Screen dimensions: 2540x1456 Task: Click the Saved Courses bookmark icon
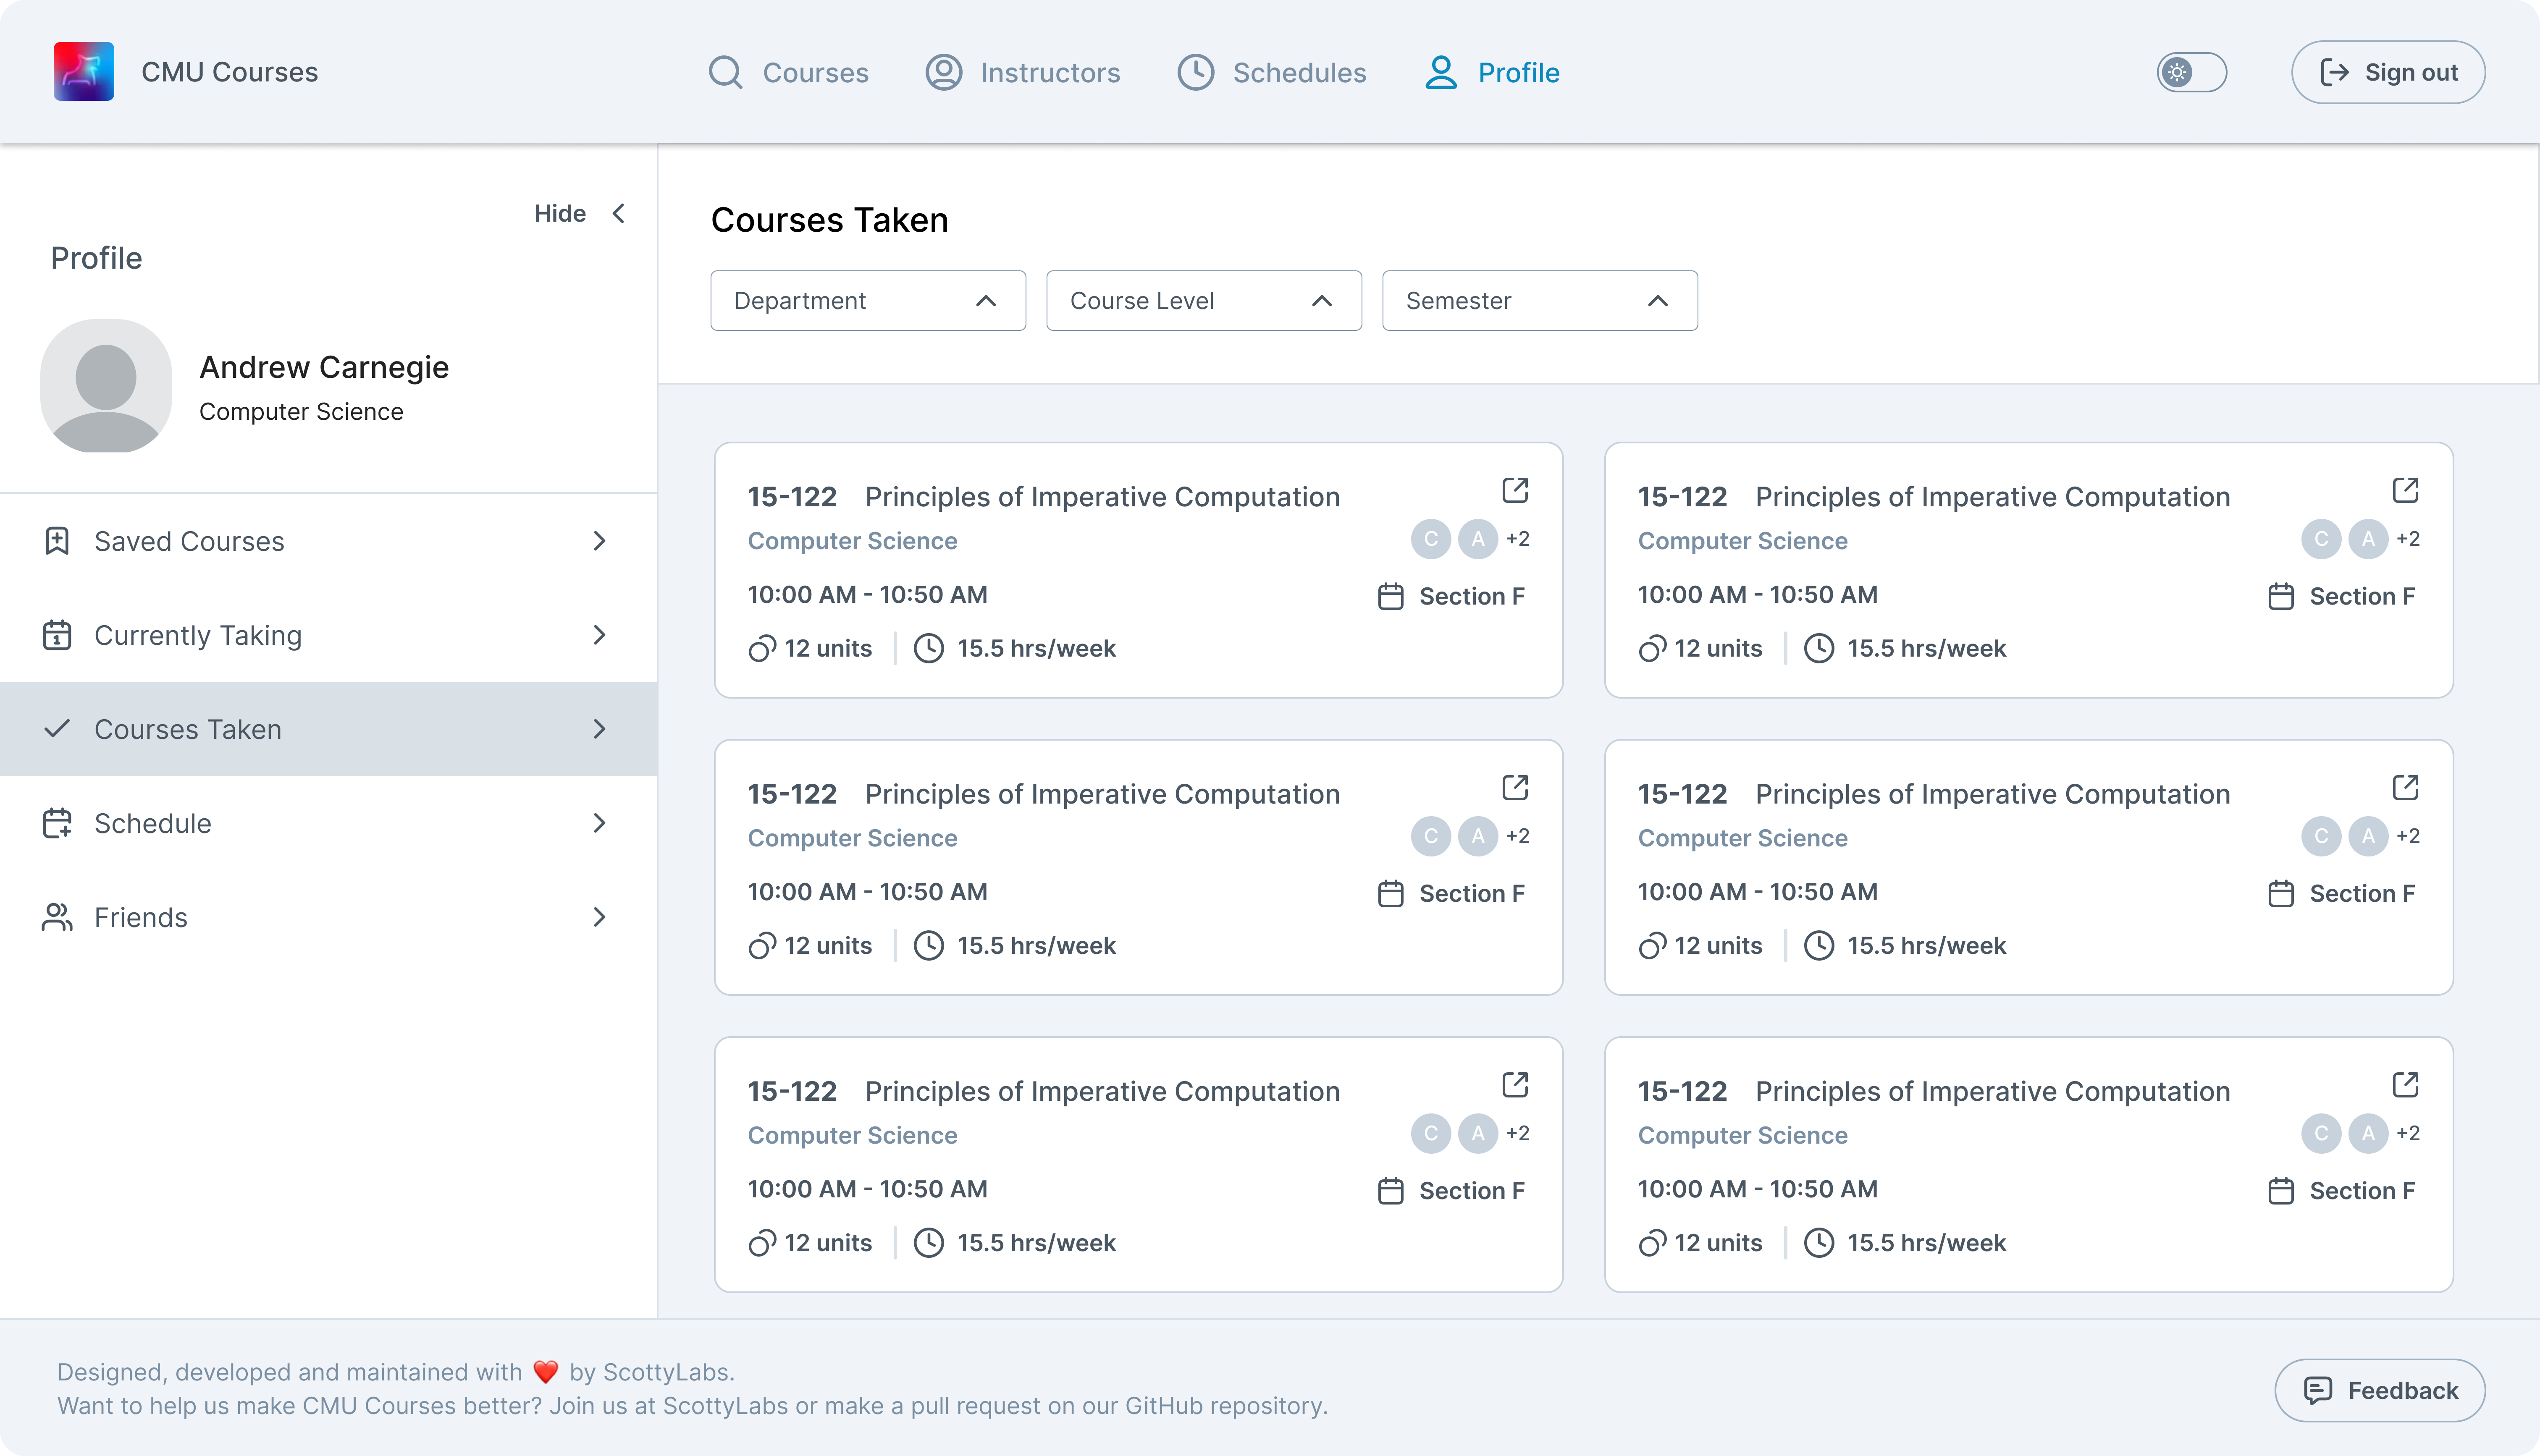point(57,541)
